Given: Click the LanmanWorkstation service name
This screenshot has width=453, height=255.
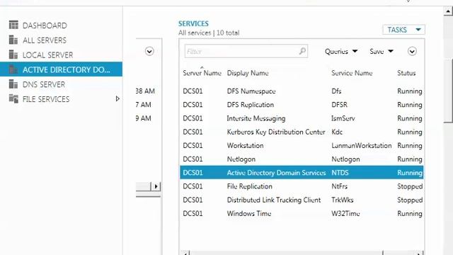Looking at the screenshot, I should pos(362,145).
